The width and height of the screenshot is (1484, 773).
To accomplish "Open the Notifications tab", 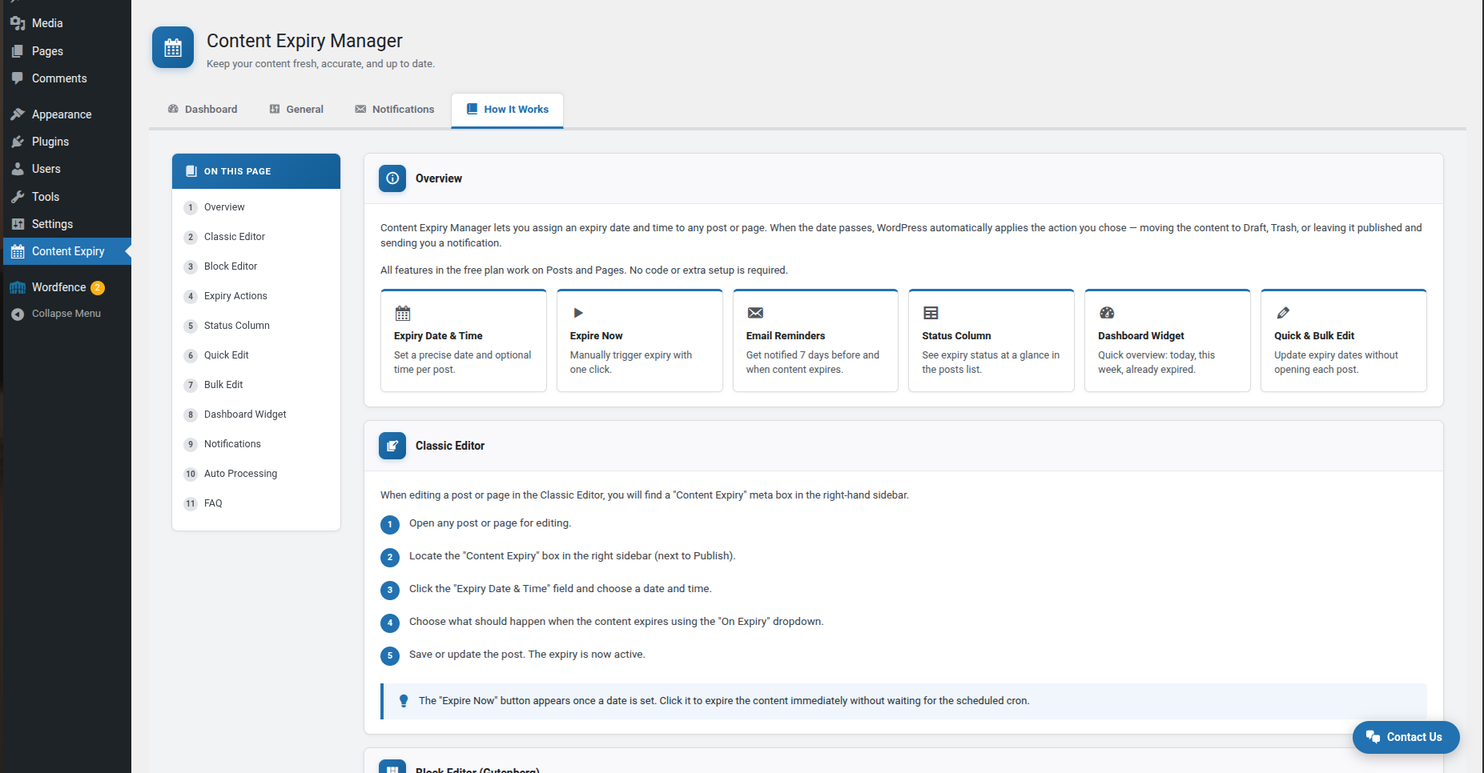I will [x=395, y=110].
